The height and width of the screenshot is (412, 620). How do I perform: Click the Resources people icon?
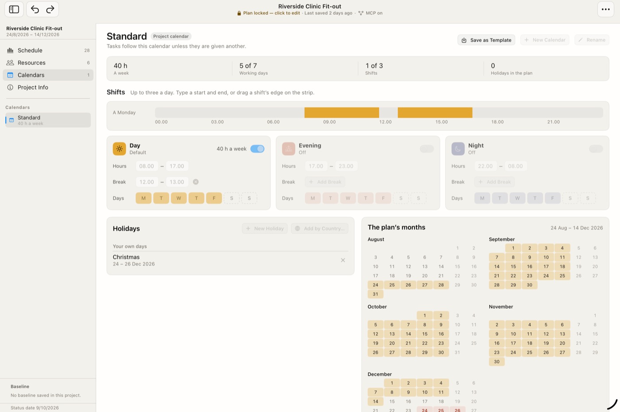point(10,63)
